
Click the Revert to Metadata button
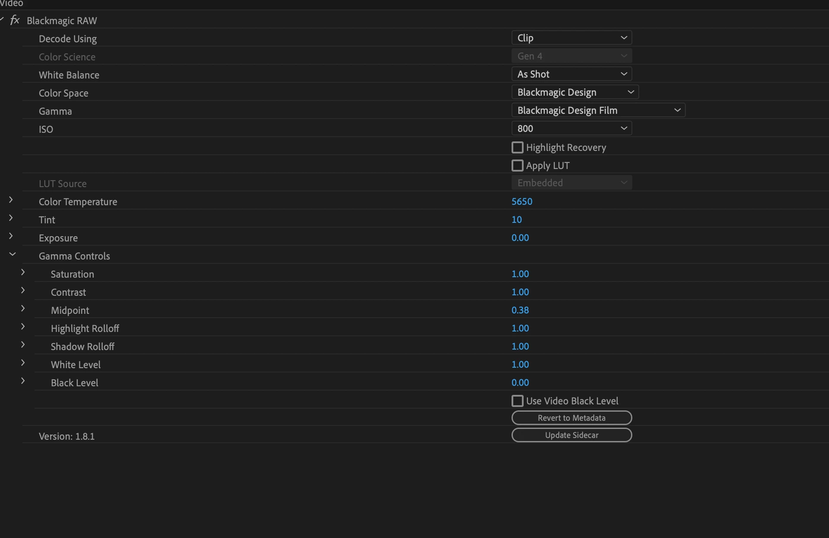coord(571,418)
